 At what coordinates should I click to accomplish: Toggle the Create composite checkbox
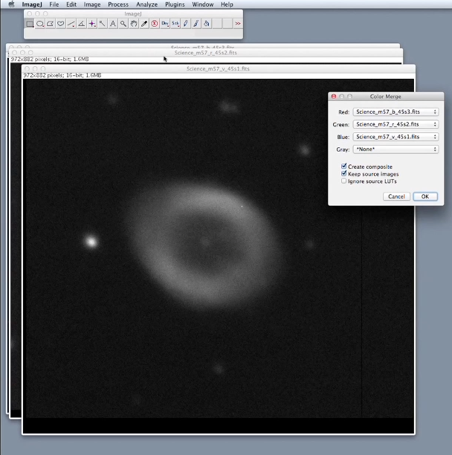tap(343, 167)
